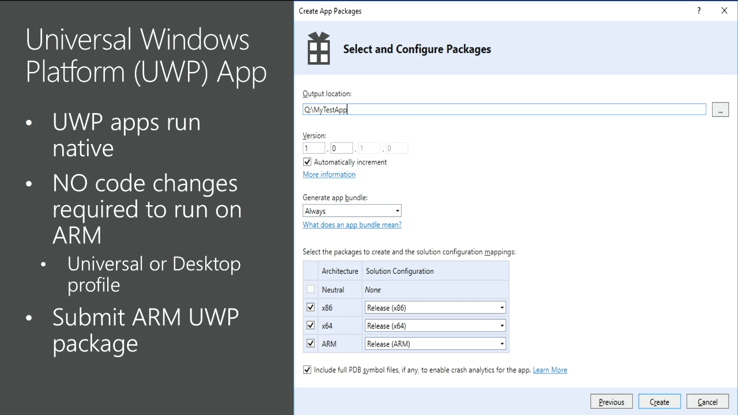Image resolution: width=738 pixels, height=415 pixels.
Task: Open the More information link
Action: click(x=329, y=174)
